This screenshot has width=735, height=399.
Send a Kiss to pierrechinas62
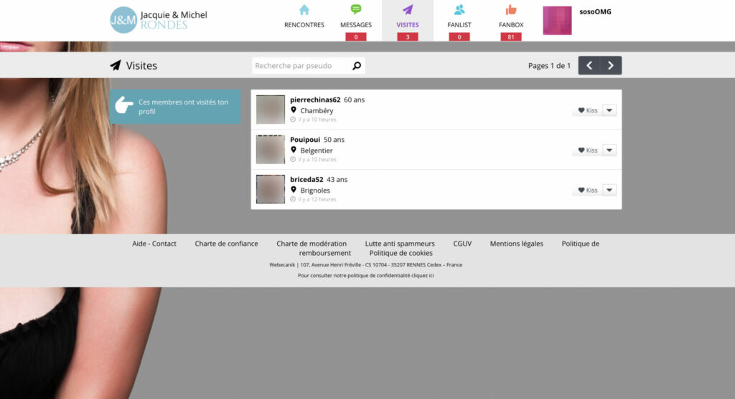pos(587,110)
